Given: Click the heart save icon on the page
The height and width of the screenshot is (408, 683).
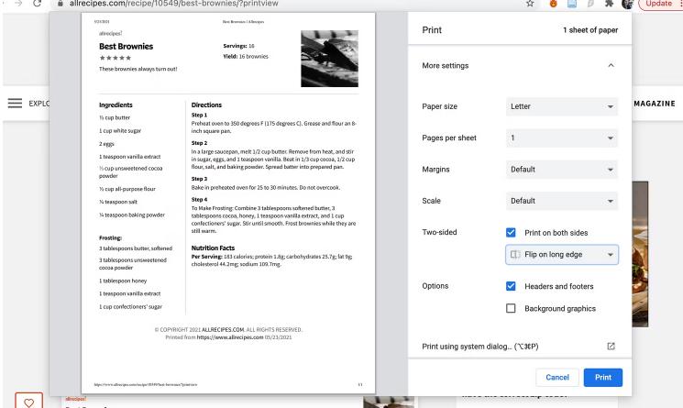Looking at the screenshot, I should tap(28, 402).
